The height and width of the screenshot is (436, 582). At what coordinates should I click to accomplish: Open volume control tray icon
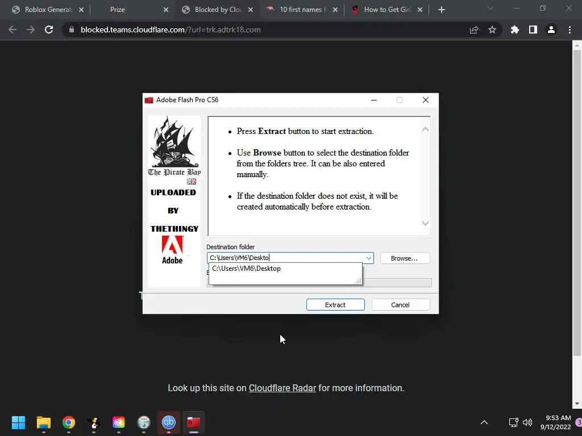[x=527, y=422]
